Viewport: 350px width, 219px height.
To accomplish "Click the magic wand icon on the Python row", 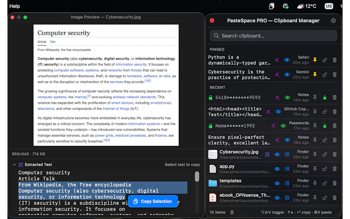I will point(277,60).
